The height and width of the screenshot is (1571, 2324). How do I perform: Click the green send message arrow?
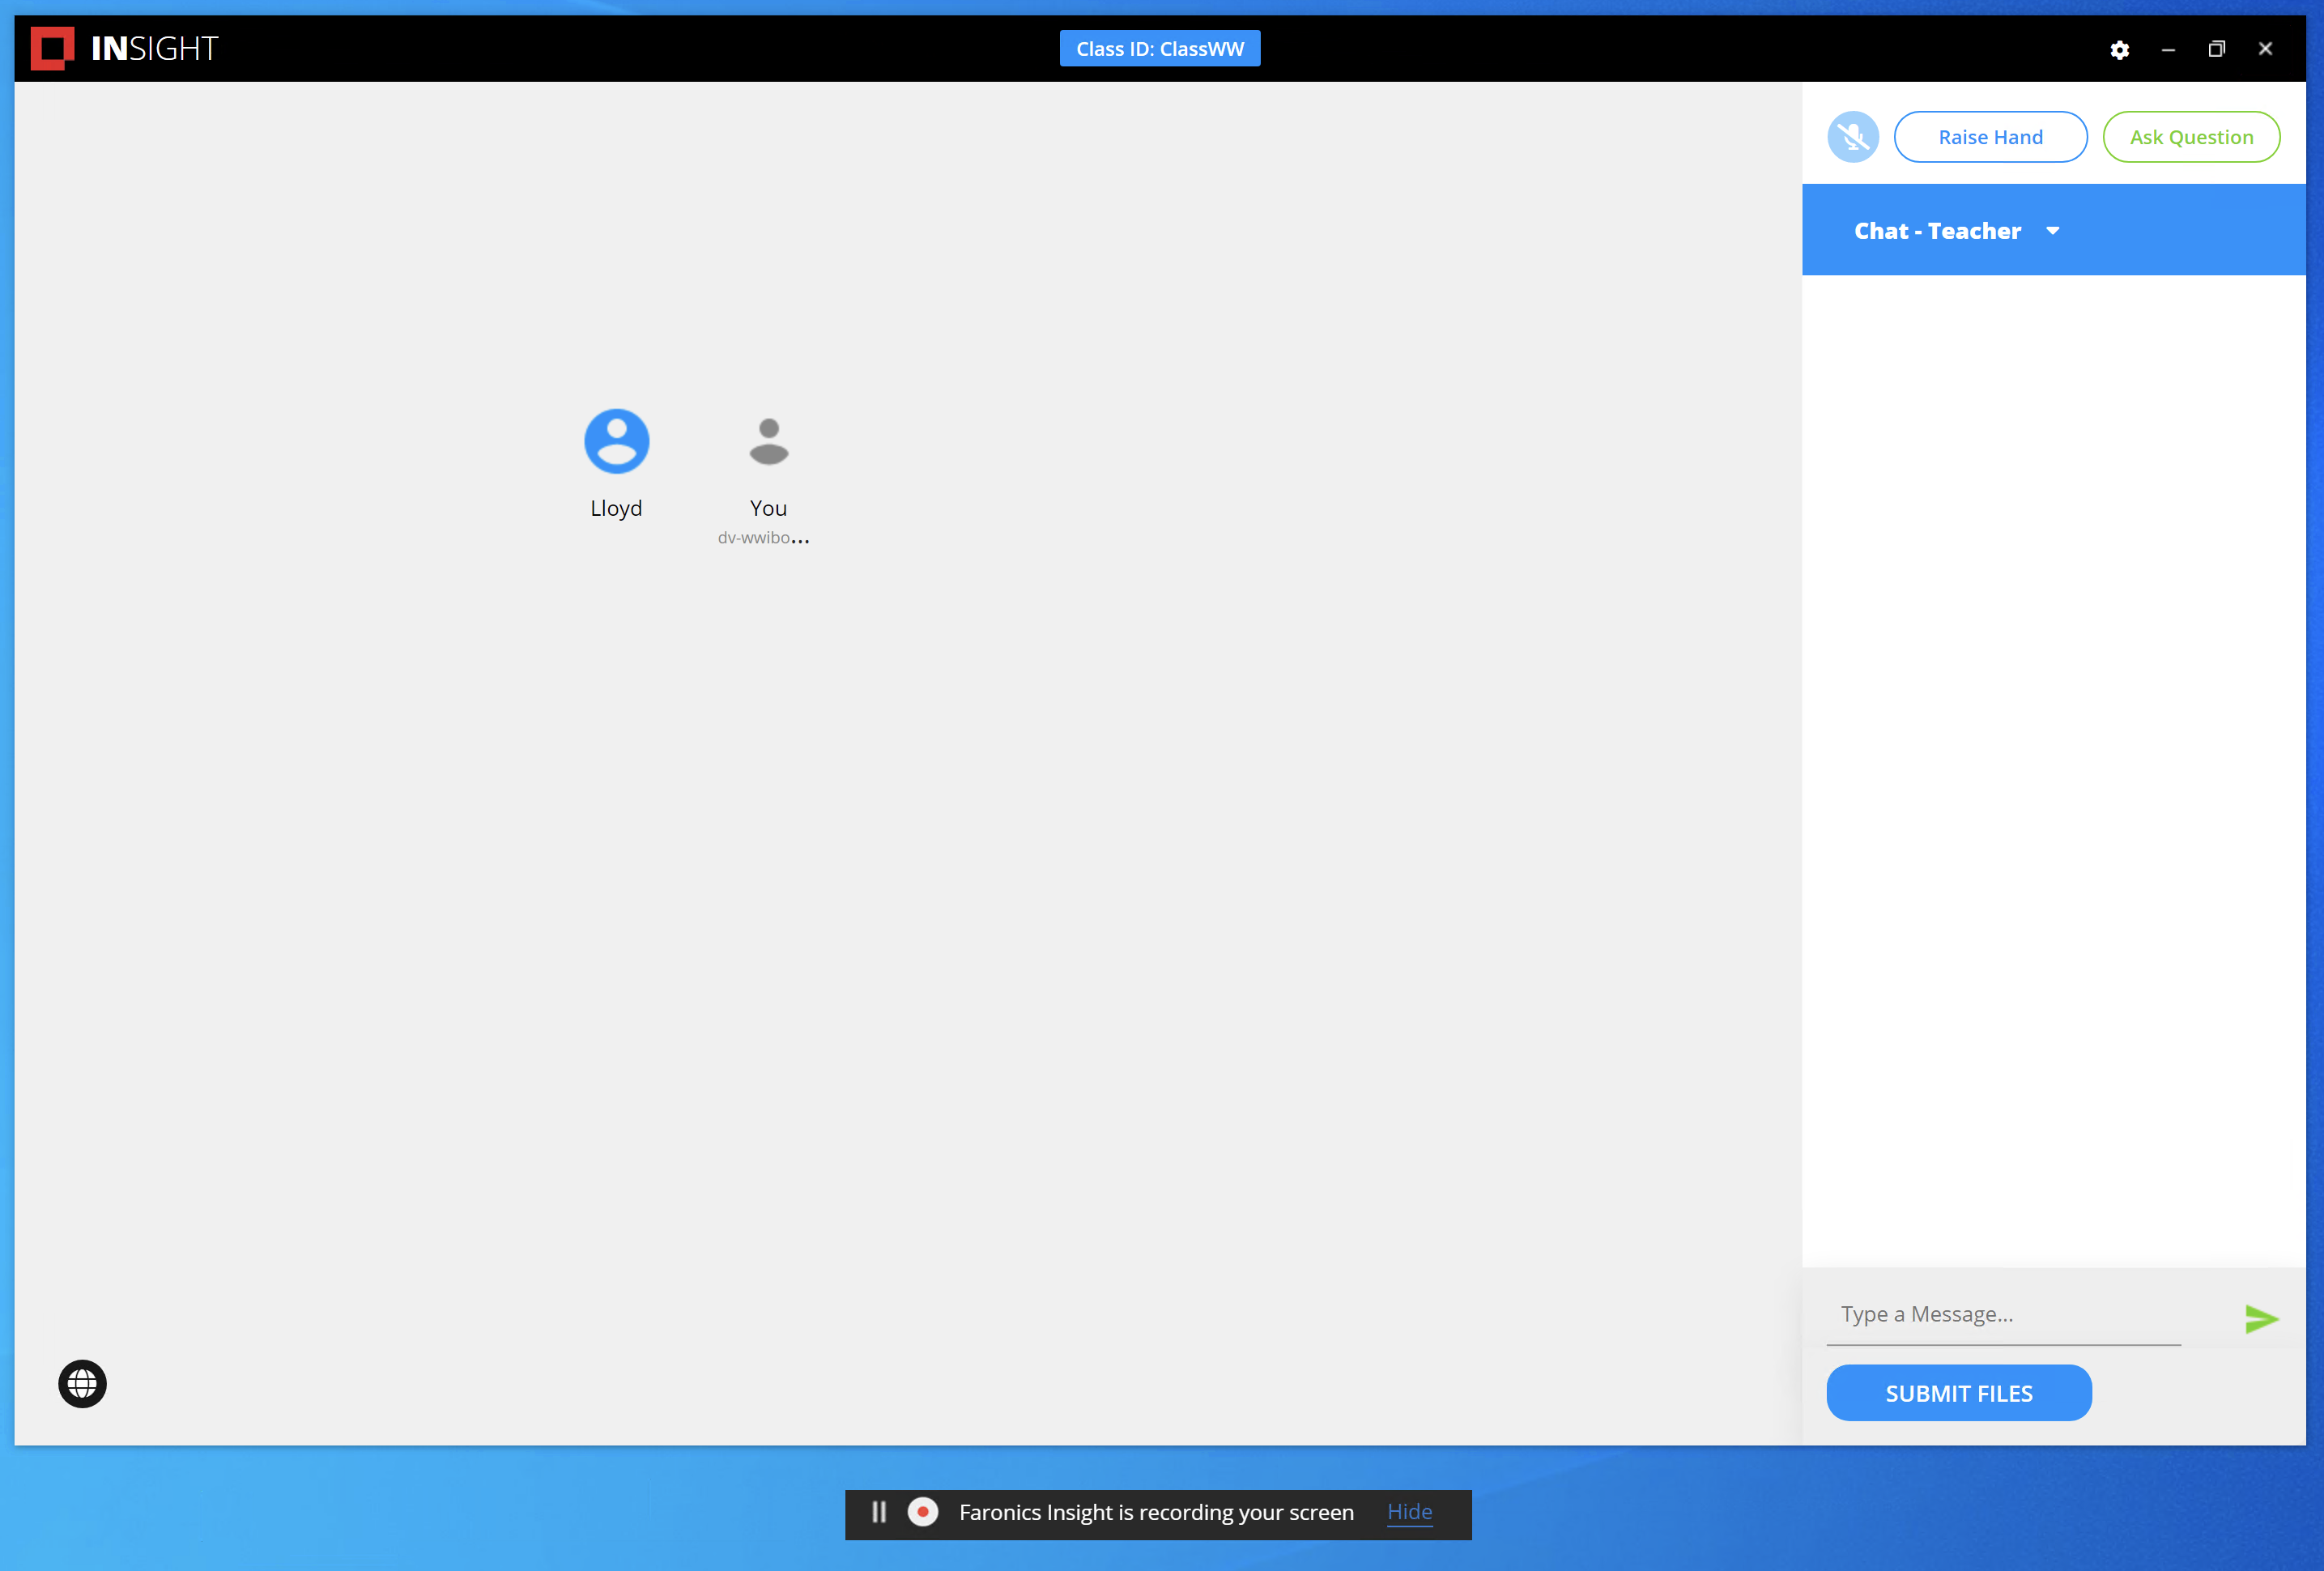coord(2260,1318)
